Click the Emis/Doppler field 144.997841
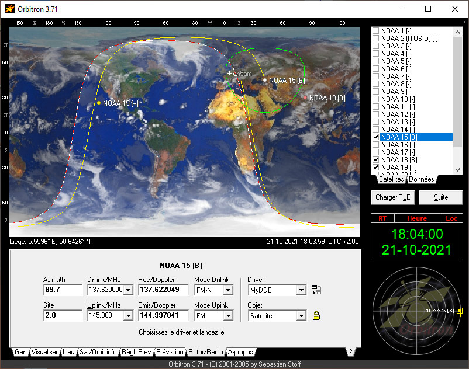The height and width of the screenshot is (369, 469). click(163, 315)
